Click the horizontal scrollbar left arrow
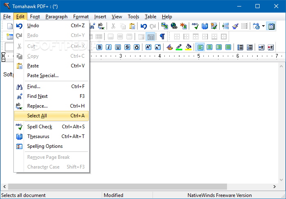Screen dimensions: 286x199 pos(4,187)
